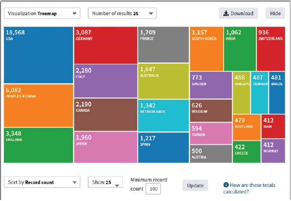Select the Italy 2,280 tile
291x201 pixels.
pos(105,81)
